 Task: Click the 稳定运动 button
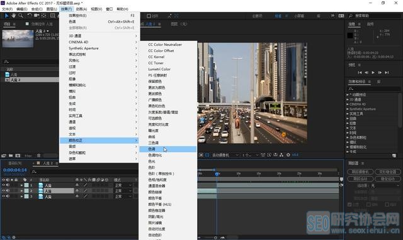(388, 178)
